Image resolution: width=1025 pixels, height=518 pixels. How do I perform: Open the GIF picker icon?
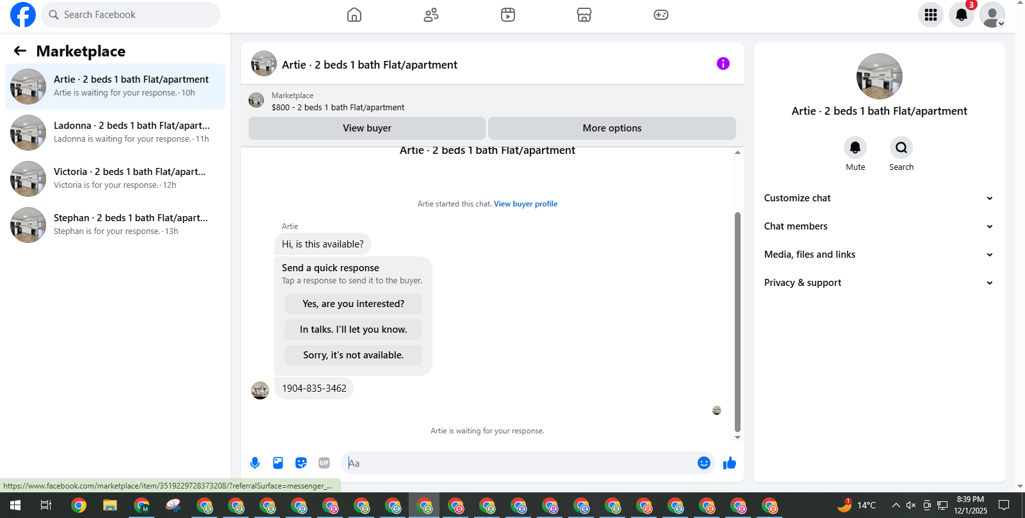click(324, 463)
